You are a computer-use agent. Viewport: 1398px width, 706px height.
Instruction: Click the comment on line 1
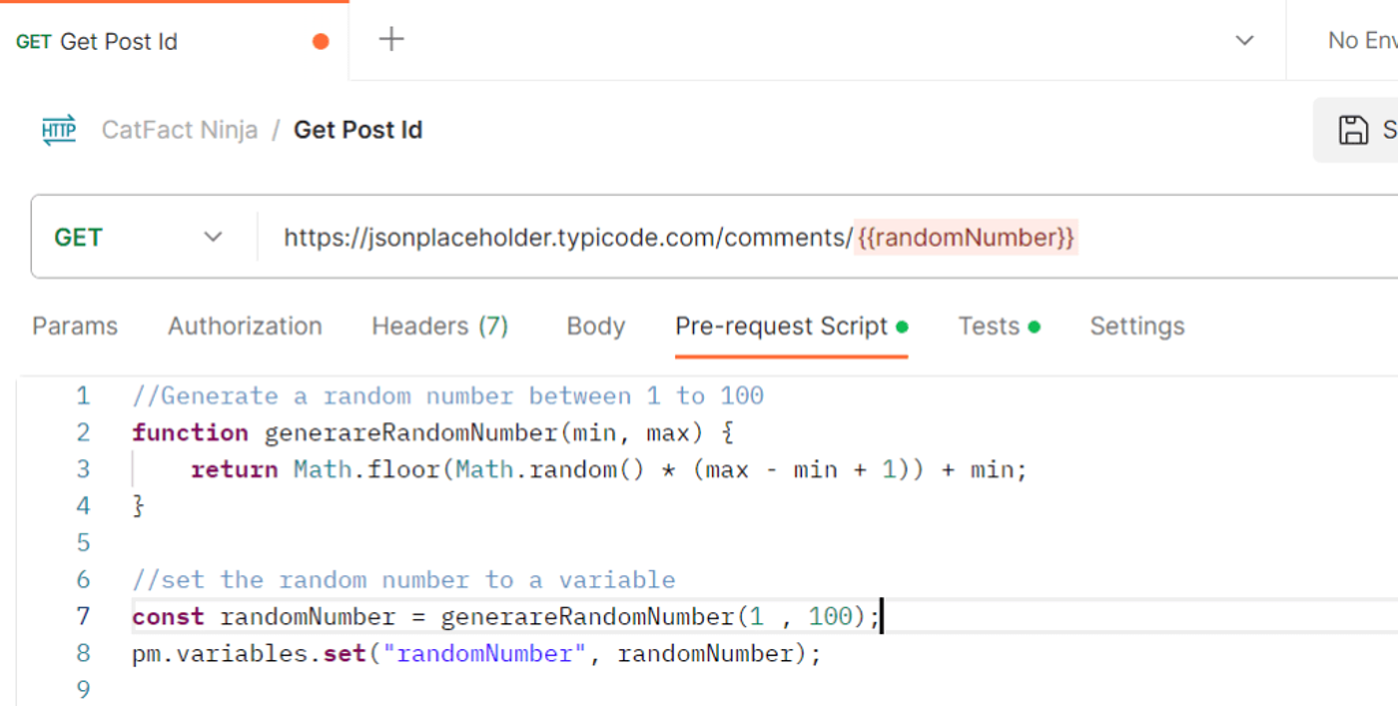pyautogui.click(x=447, y=395)
